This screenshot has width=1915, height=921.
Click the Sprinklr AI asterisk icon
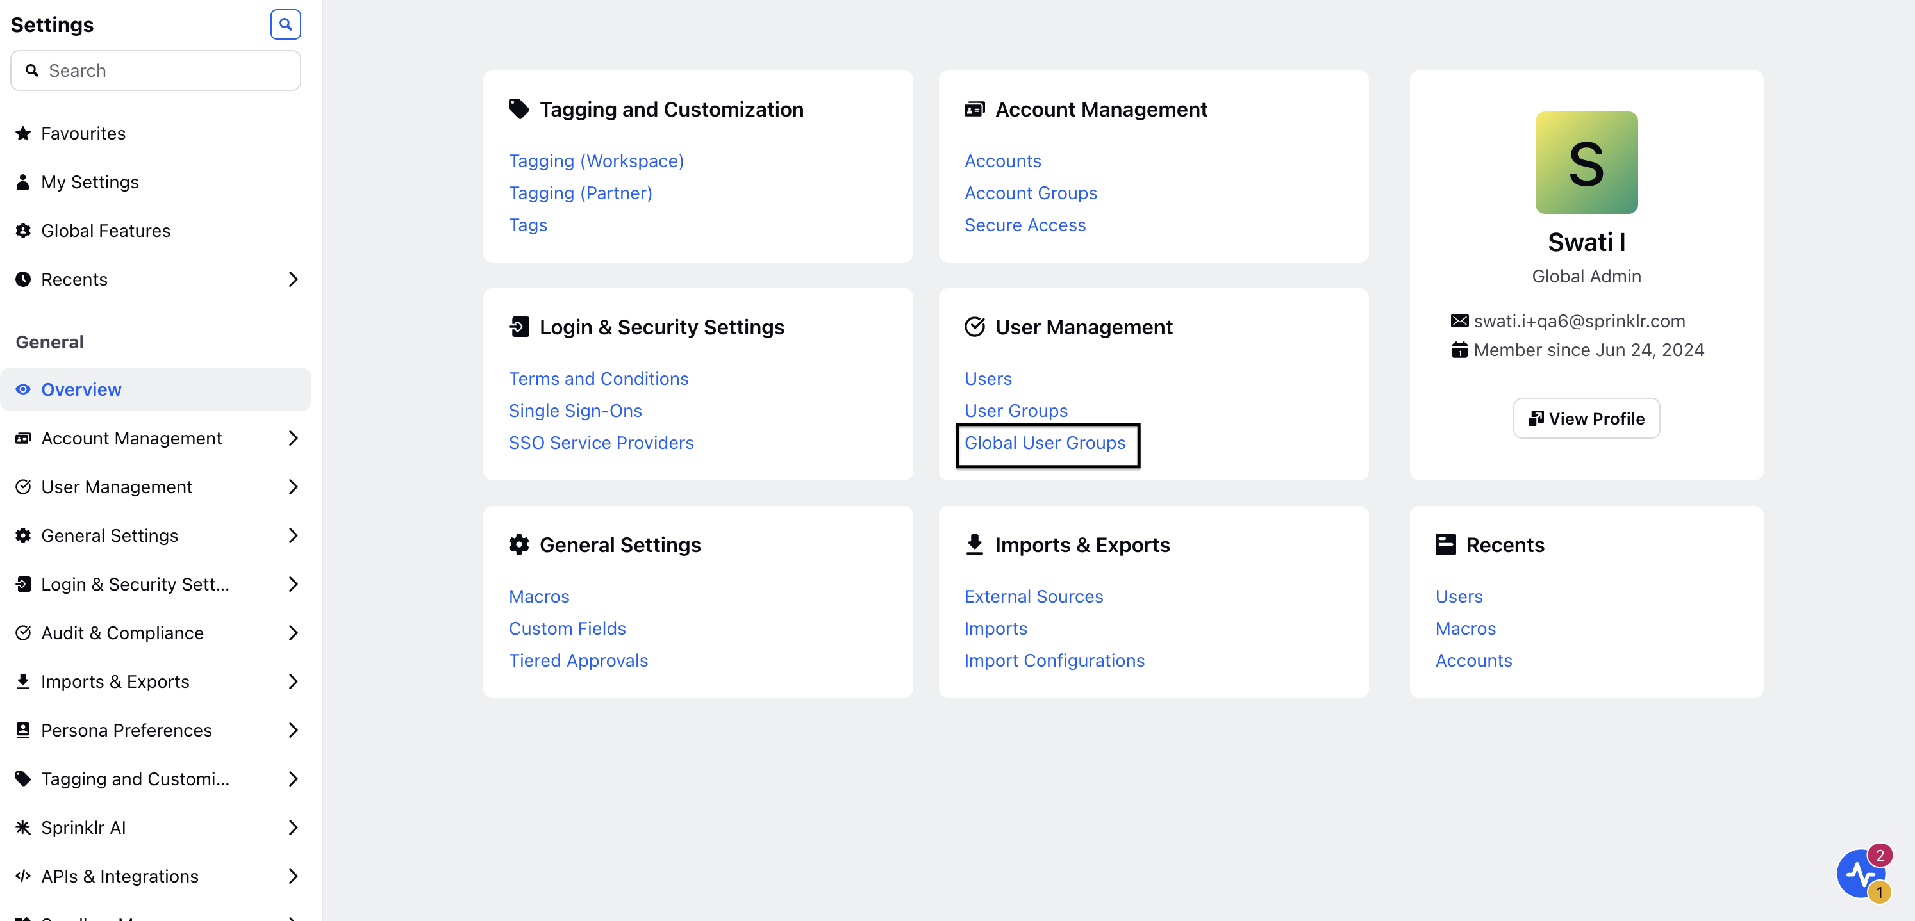click(23, 827)
